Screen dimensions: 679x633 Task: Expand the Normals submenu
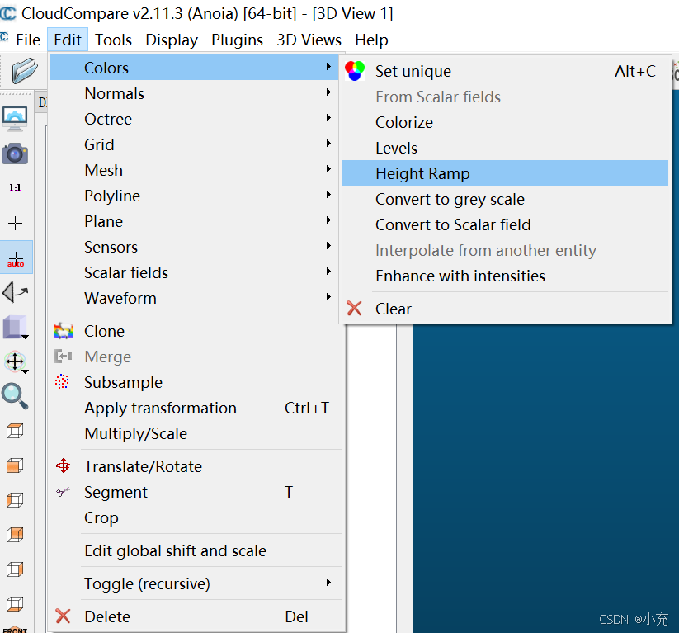[x=115, y=93]
